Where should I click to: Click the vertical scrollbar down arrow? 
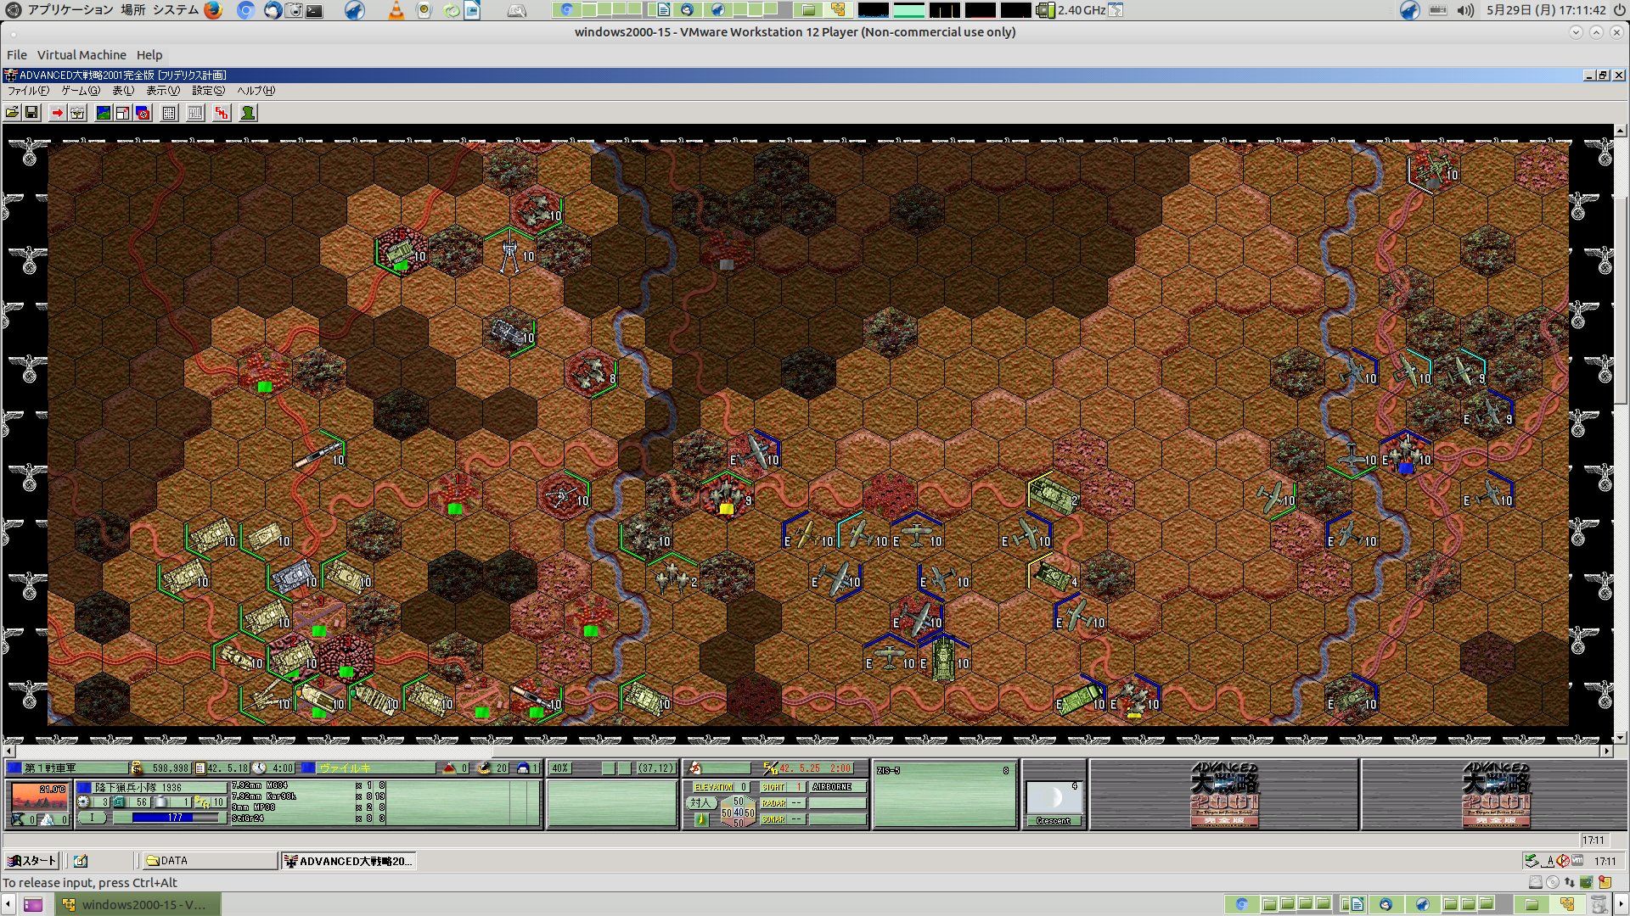pos(1621,738)
